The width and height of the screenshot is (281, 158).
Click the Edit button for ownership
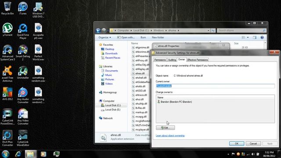coord(166,128)
